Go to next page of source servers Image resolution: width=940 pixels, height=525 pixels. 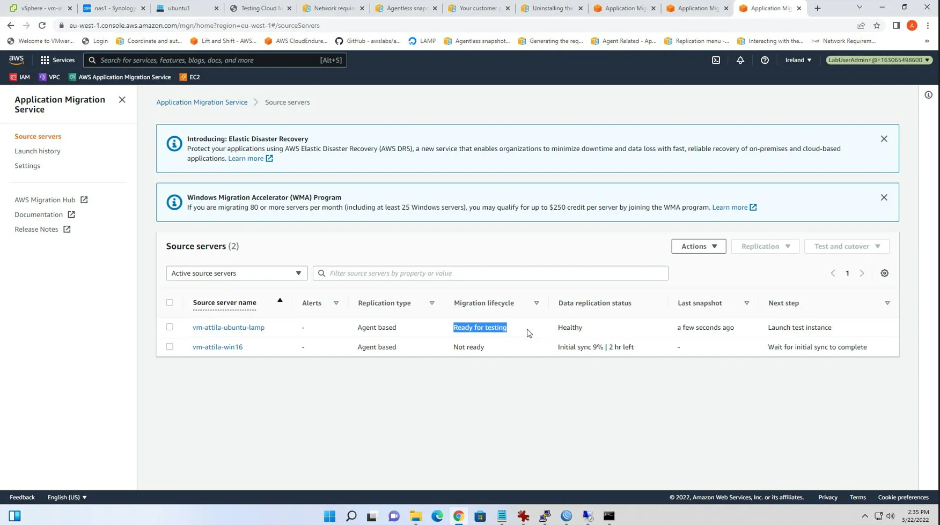[862, 273]
